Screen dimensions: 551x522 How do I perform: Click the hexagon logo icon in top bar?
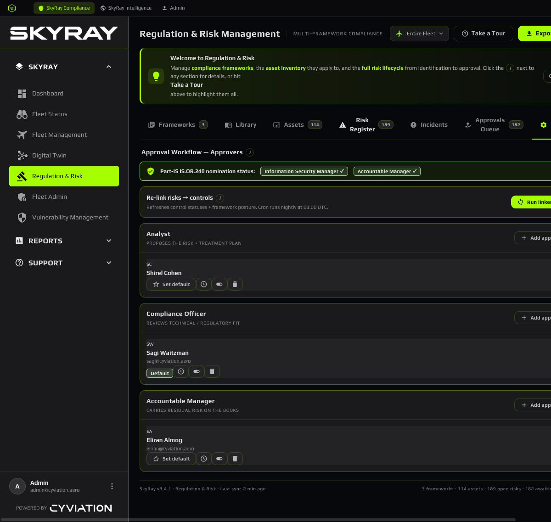tap(12, 8)
